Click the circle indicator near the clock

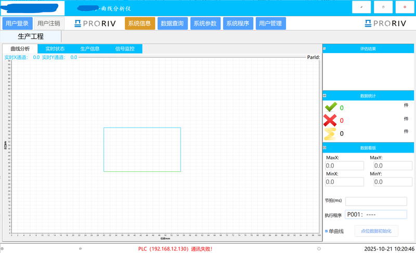pyautogui.click(x=319, y=249)
